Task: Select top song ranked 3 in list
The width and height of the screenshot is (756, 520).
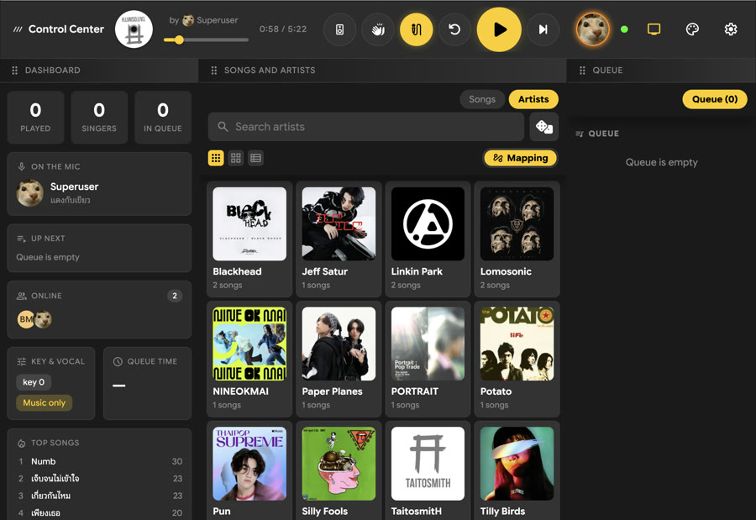Action: click(99, 496)
